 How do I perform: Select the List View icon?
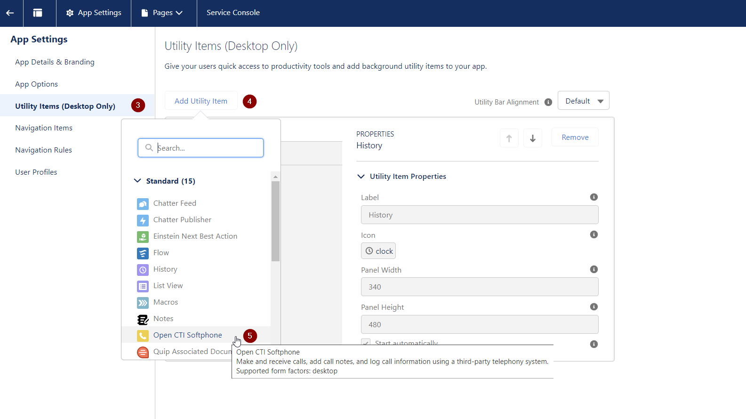click(143, 286)
